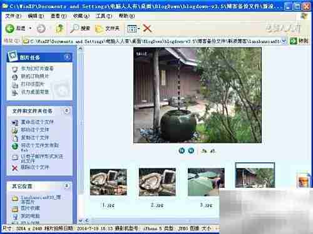Image resolution: width=313 pixels, height=234 pixels.
Task: Click the desktop background icon
Action: click(14, 92)
